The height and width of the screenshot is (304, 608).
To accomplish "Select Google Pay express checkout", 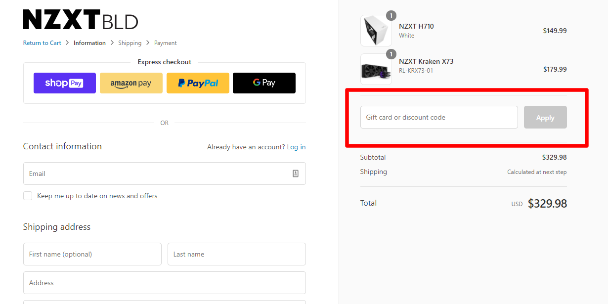I will 264,83.
